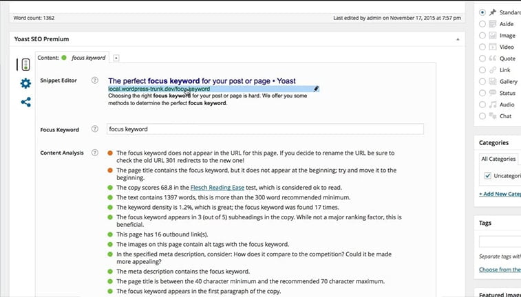Image resolution: width=521 pixels, height=297 pixels.
Task: Click the Video format icon
Action: [x=492, y=47]
